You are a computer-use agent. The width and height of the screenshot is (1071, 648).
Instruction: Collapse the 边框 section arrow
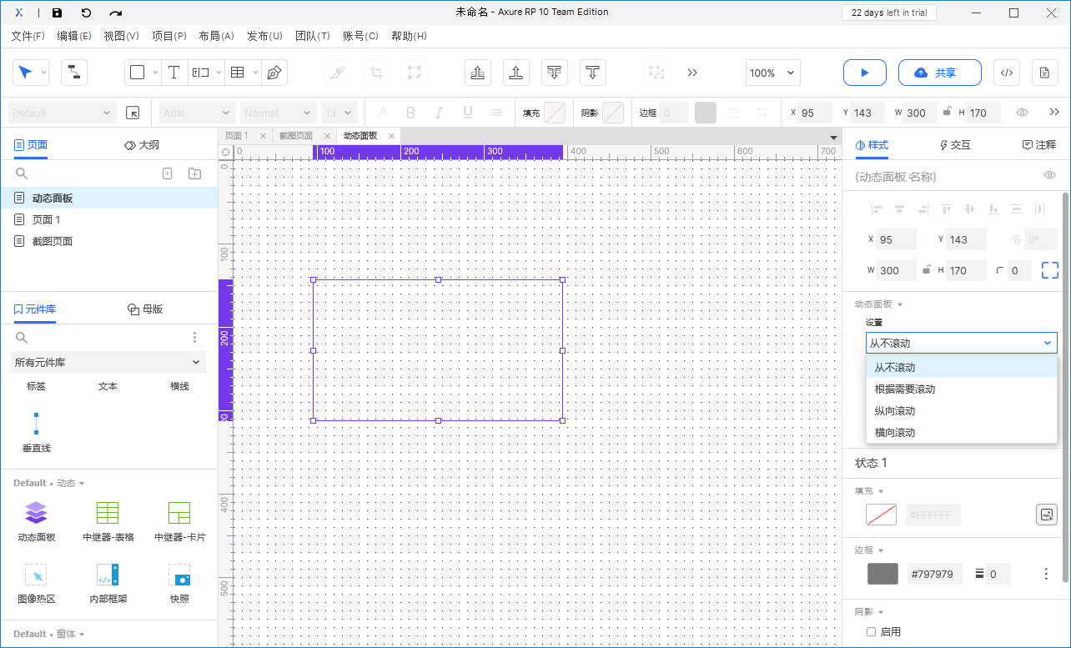(881, 550)
